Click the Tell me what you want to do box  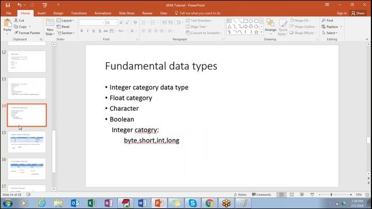tap(198, 13)
